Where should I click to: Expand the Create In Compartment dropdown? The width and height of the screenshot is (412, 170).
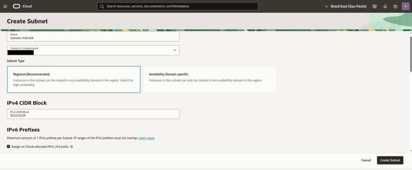point(175,50)
